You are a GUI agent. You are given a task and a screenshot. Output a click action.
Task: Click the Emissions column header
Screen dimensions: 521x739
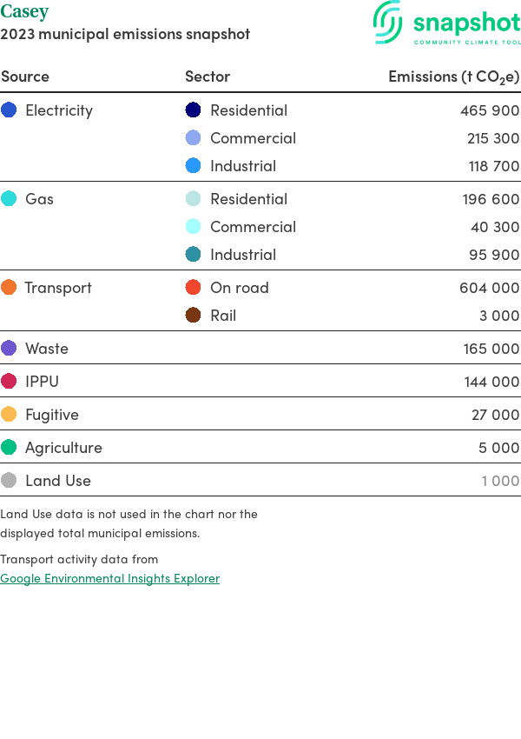tap(453, 77)
